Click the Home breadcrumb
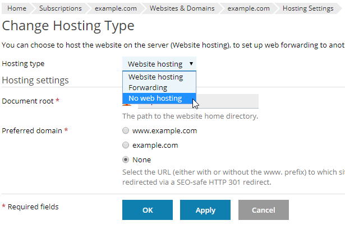Viewport: 345px width, 225px height. (x=17, y=8)
